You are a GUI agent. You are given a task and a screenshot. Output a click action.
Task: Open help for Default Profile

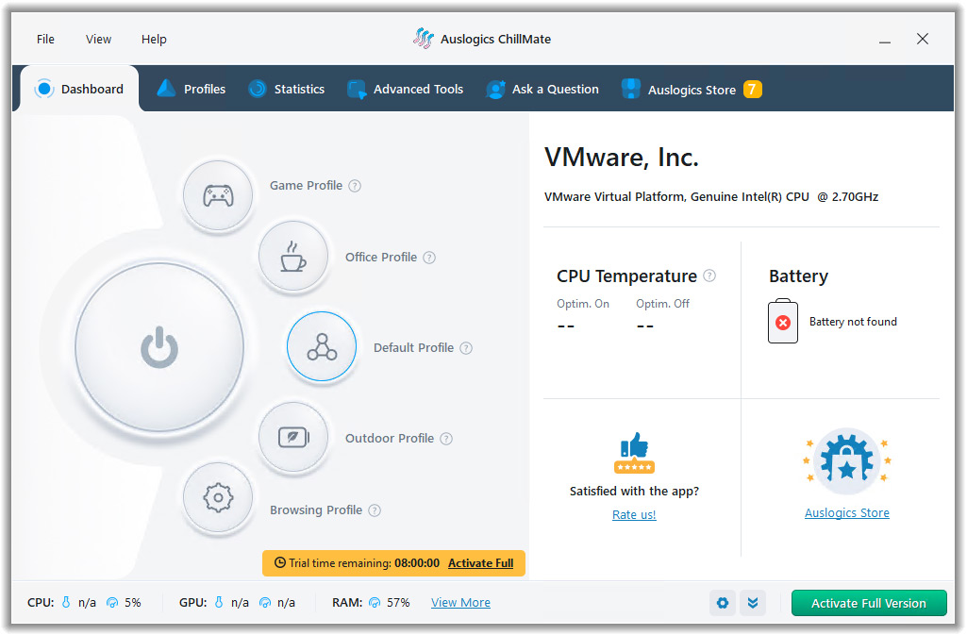(466, 348)
